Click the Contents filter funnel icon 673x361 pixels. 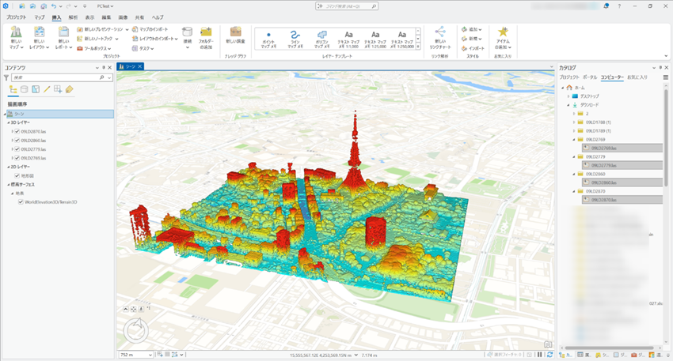pyautogui.click(x=6, y=77)
